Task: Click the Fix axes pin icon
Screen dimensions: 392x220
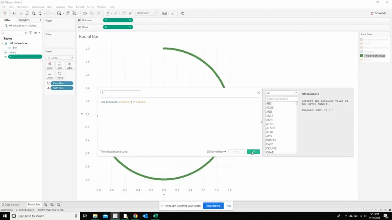Action: coord(130,13)
